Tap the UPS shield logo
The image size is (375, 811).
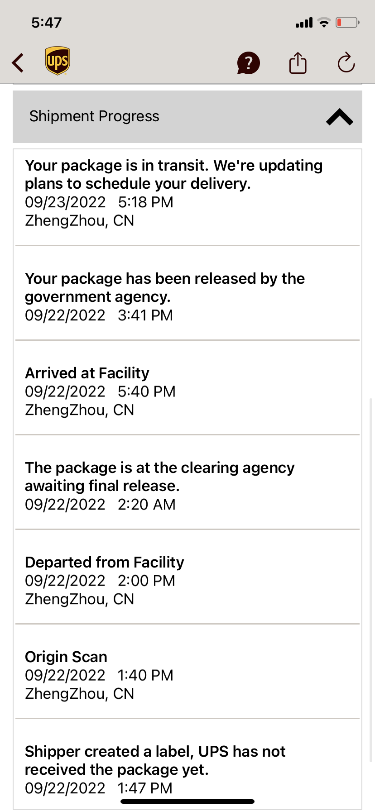(58, 61)
